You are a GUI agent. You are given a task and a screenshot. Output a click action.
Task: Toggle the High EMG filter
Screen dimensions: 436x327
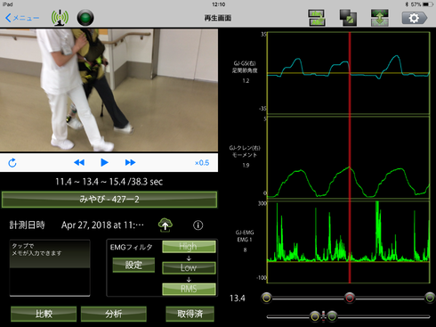189,247
